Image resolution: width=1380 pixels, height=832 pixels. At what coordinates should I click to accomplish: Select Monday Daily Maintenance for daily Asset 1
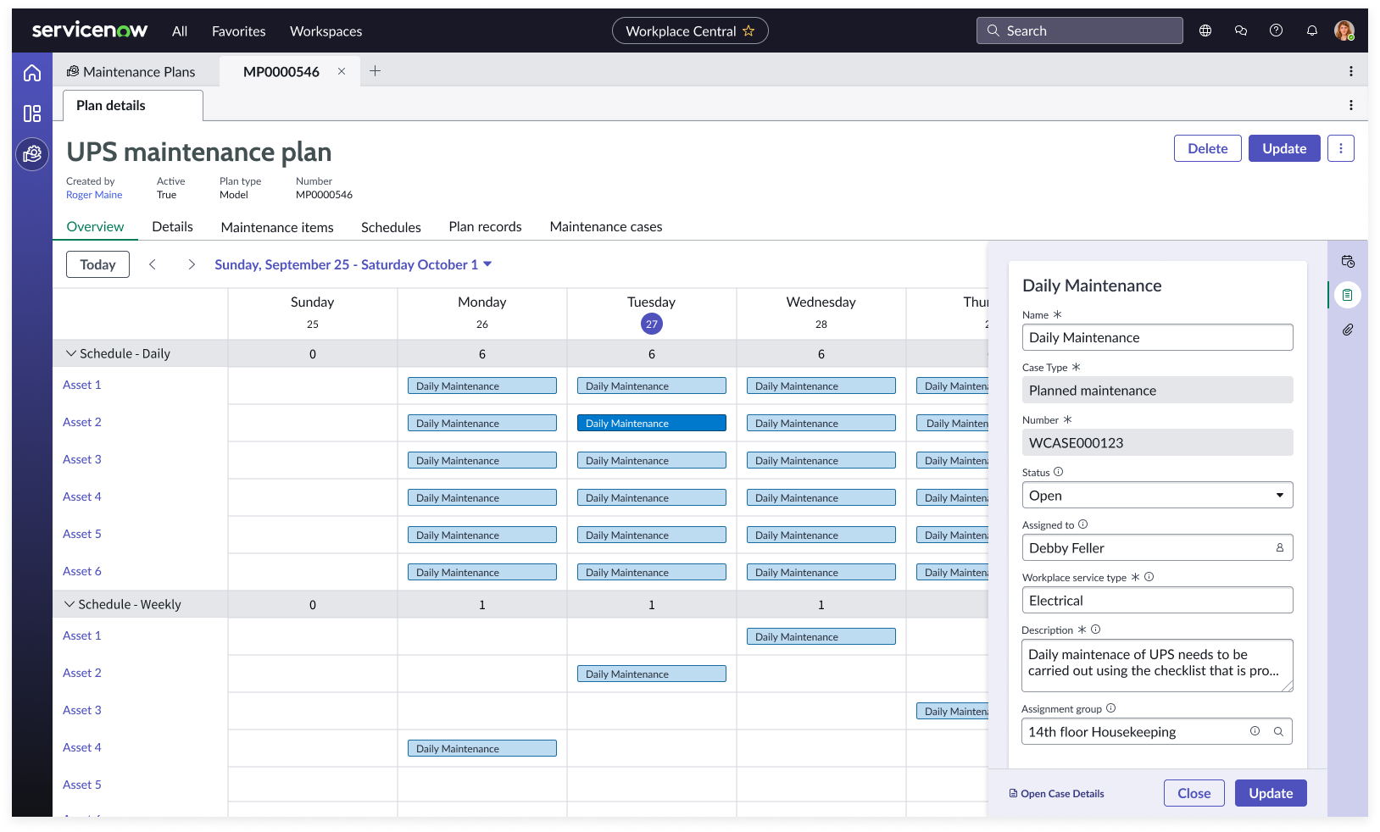click(x=482, y=385)
